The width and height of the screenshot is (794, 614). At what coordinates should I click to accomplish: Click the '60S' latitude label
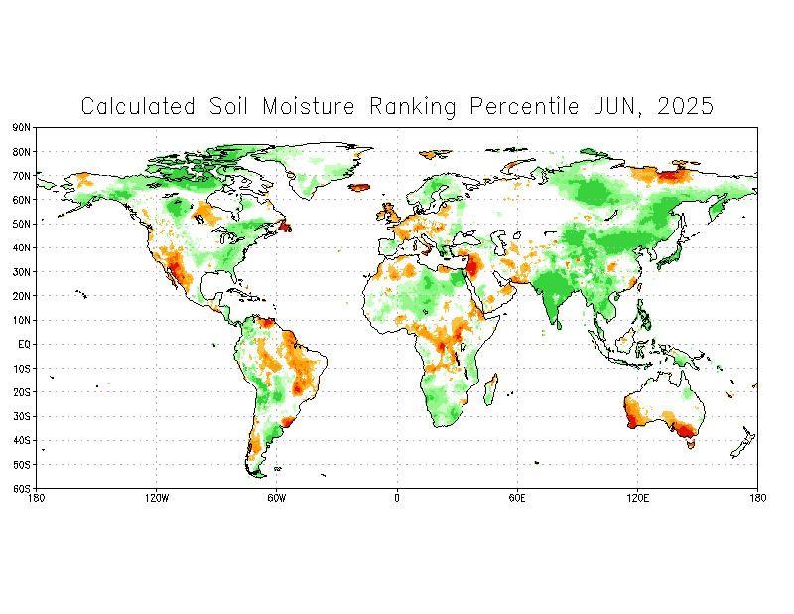point(21,489)
